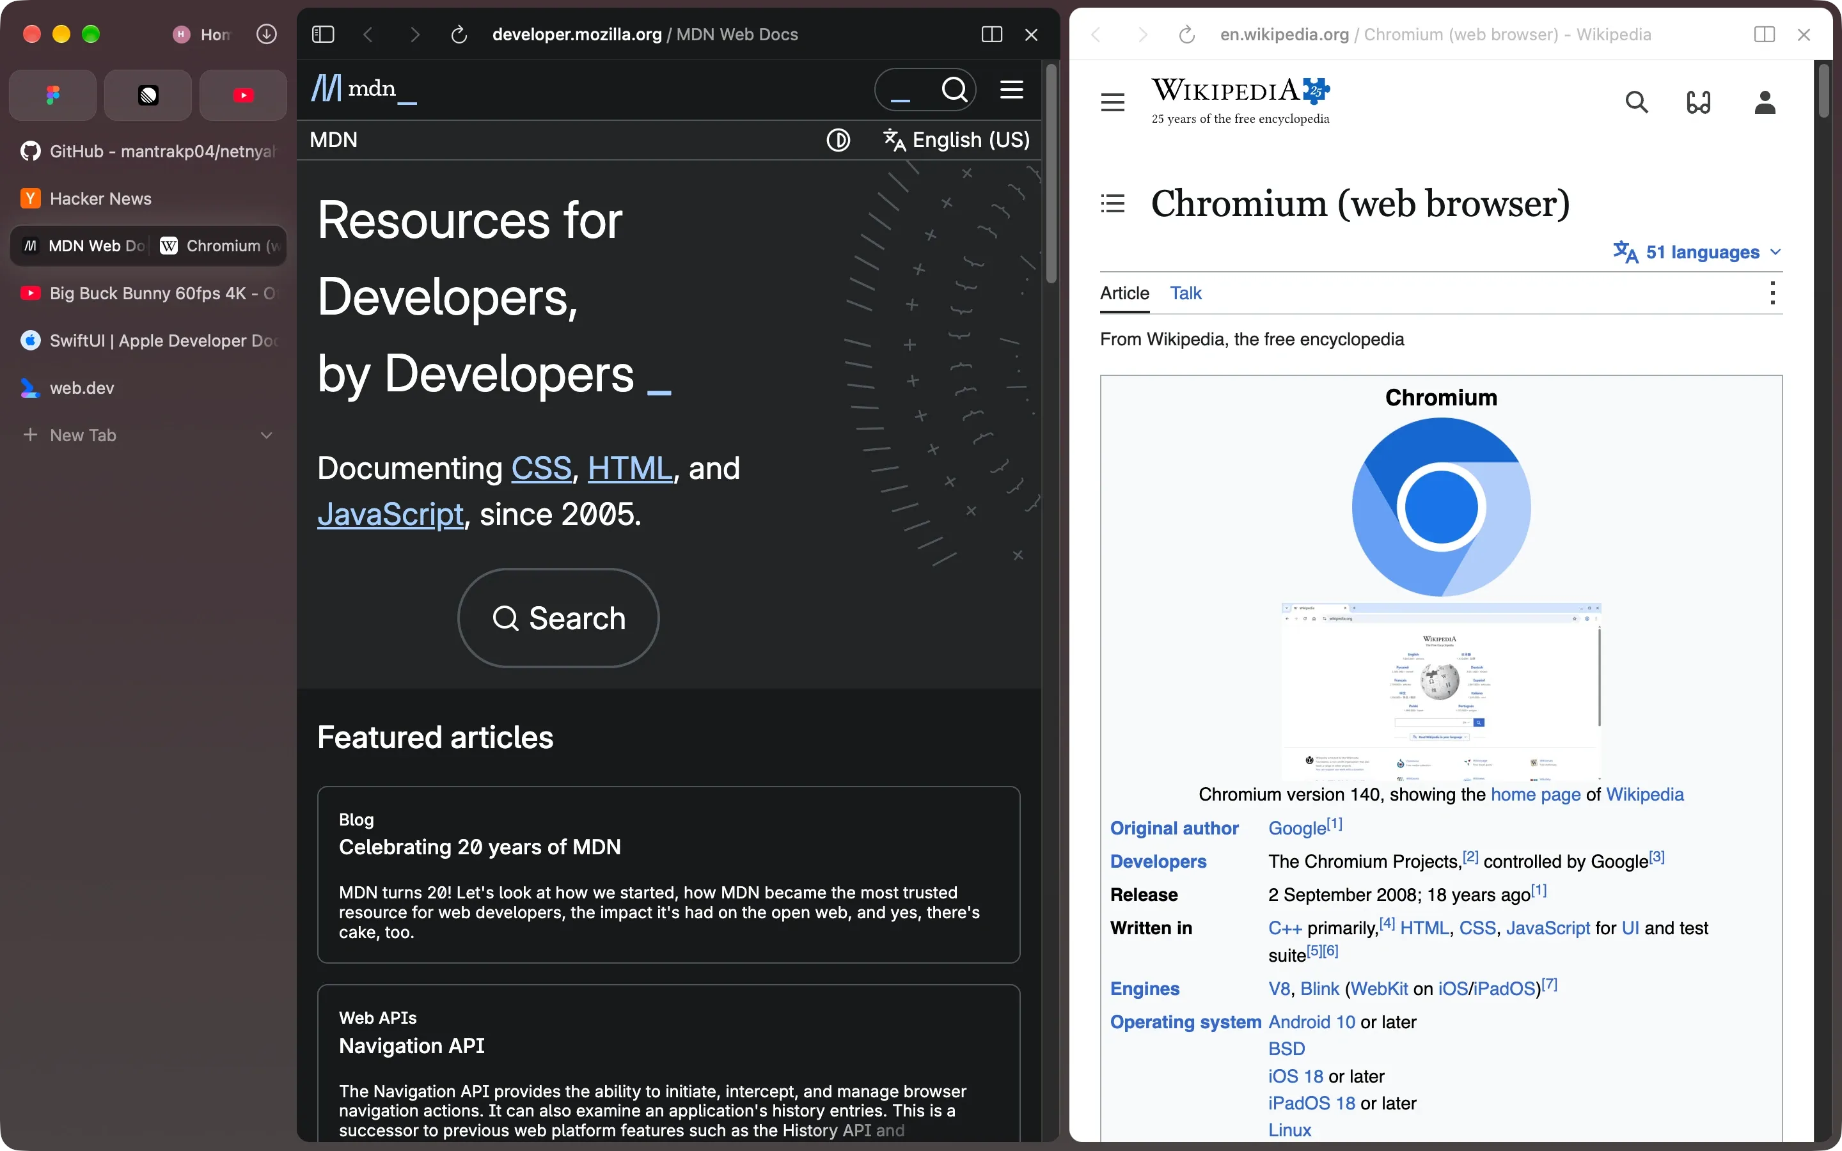Follow the Operating system infobox label

1185,1022
